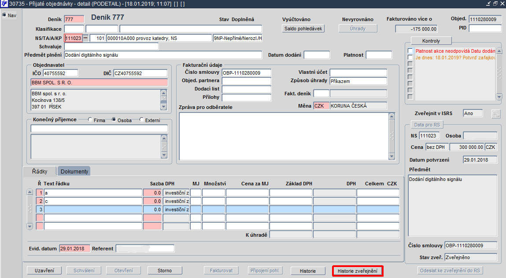Tick the fourth checkbox in Kontroly list
This screenshot has height=278, width=506.
point(410,70)
